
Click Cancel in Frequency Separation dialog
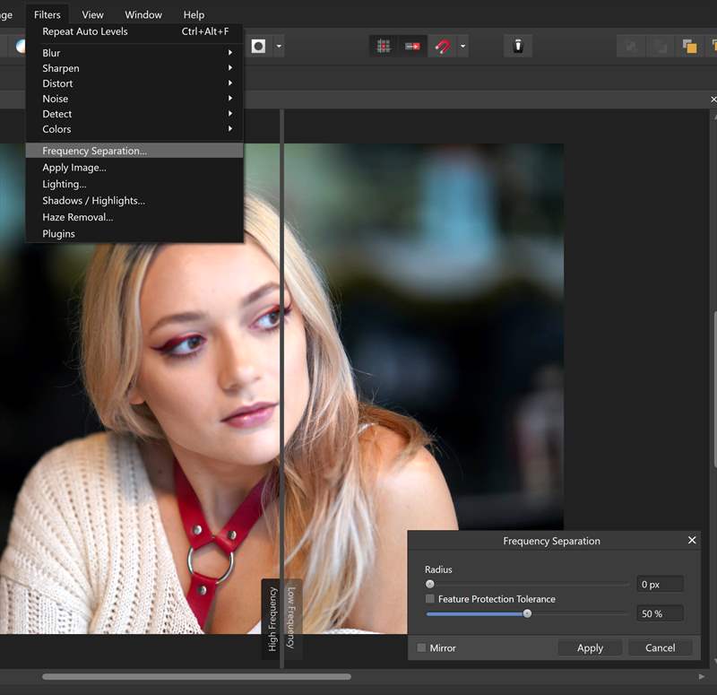coord(660,647)
